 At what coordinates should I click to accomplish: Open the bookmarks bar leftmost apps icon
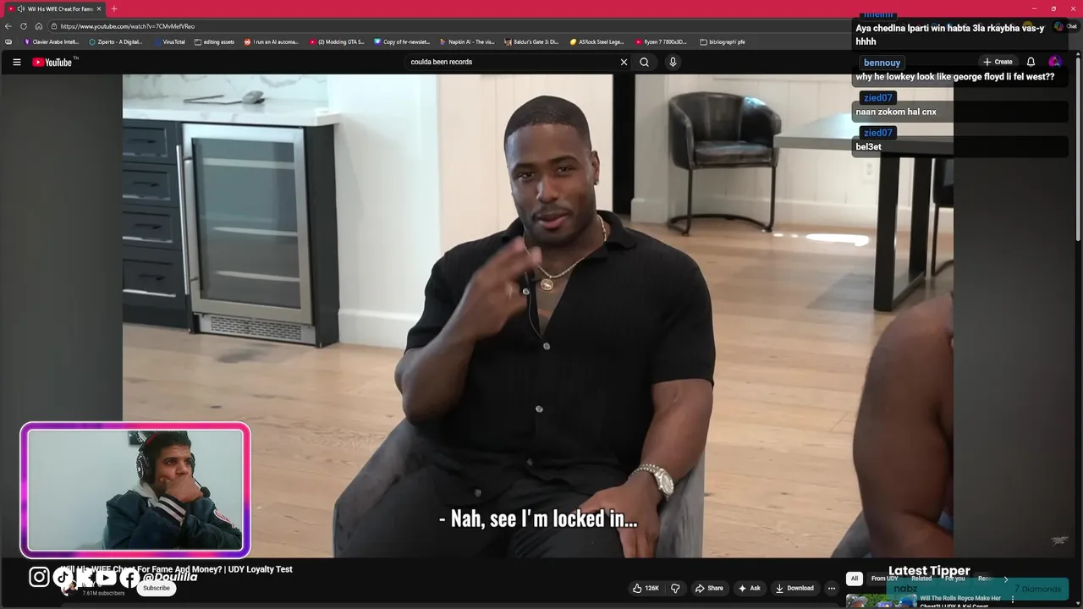[x=8, y=41]
